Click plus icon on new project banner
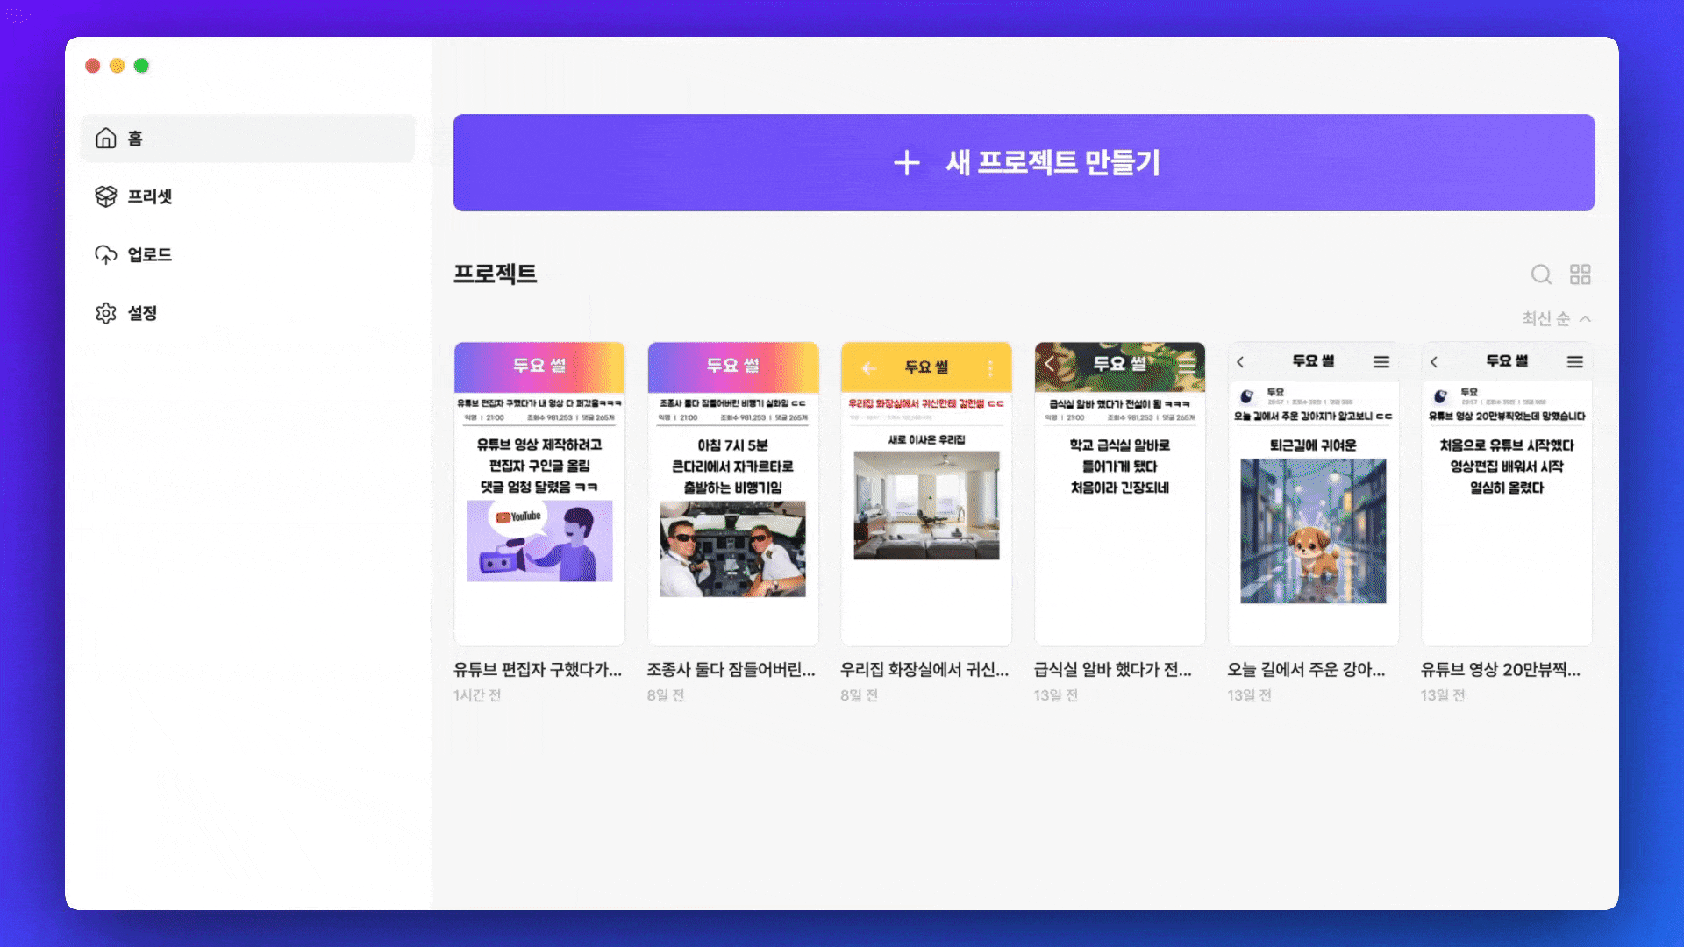Screen dimensions: 1684x947 [x=907, y=162]
